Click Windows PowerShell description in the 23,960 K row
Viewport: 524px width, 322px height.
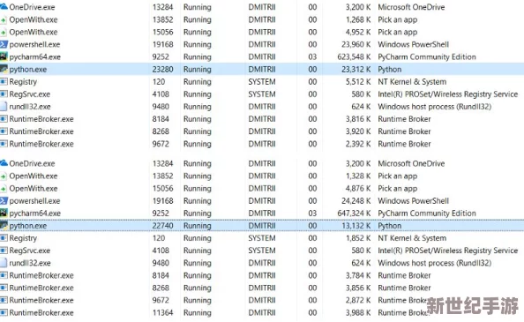coord(414,44)
